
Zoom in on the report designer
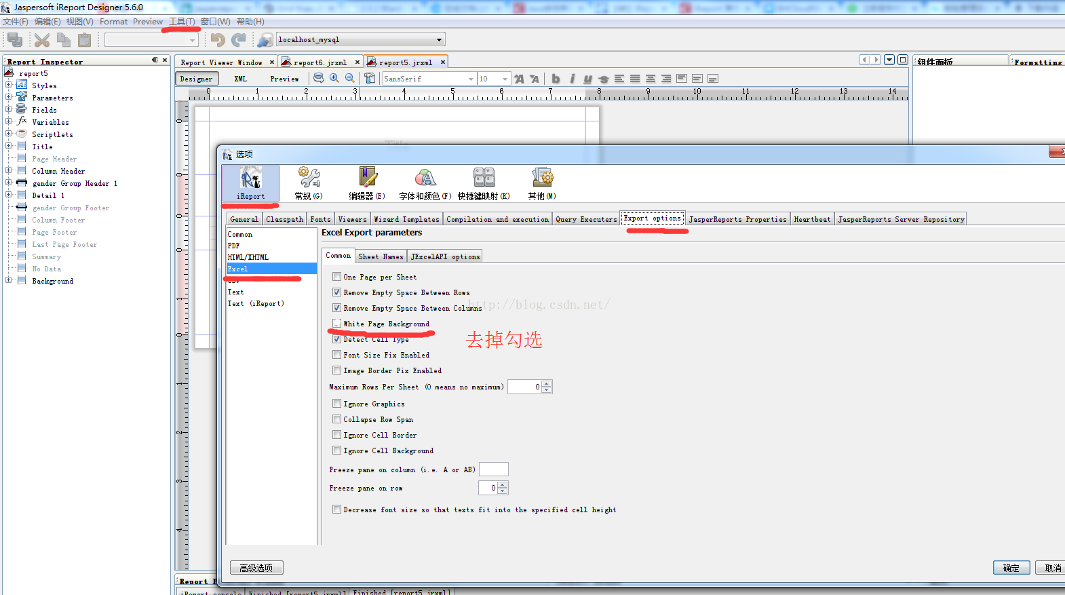[x=334, y=78]
